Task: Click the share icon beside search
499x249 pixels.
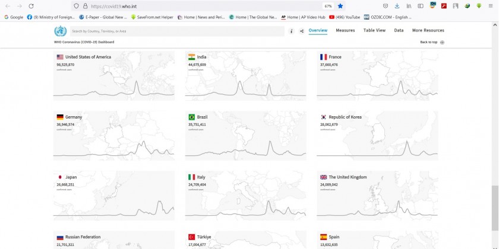Action: (x=301, y=31)
